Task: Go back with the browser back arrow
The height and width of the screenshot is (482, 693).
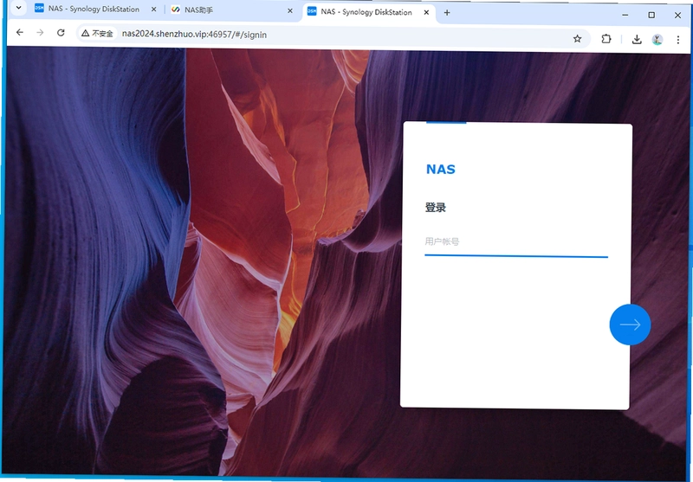Action: pos(19,32)
